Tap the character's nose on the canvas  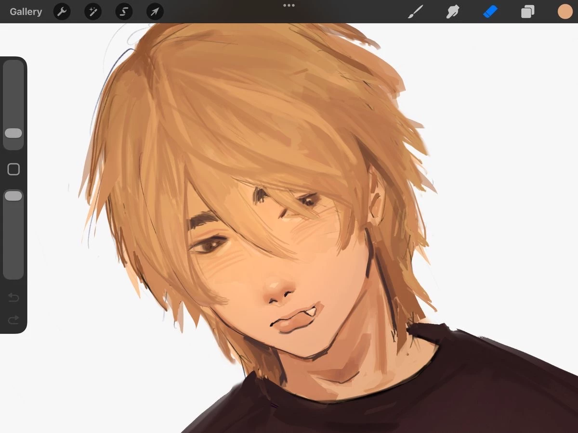[x=278, y=290]
